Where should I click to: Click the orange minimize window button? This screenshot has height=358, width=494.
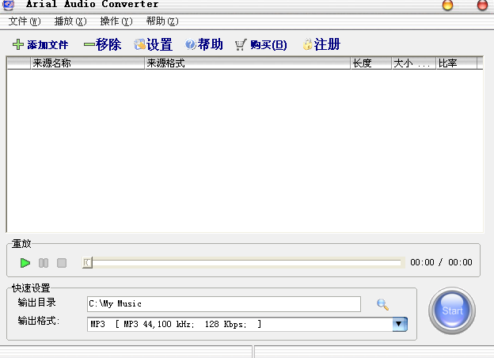(447, 5)
